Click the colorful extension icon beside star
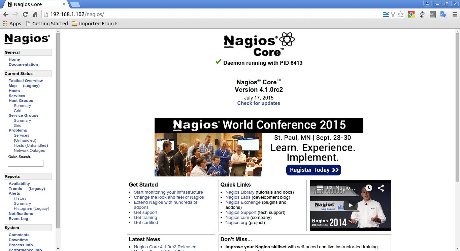 411,15
